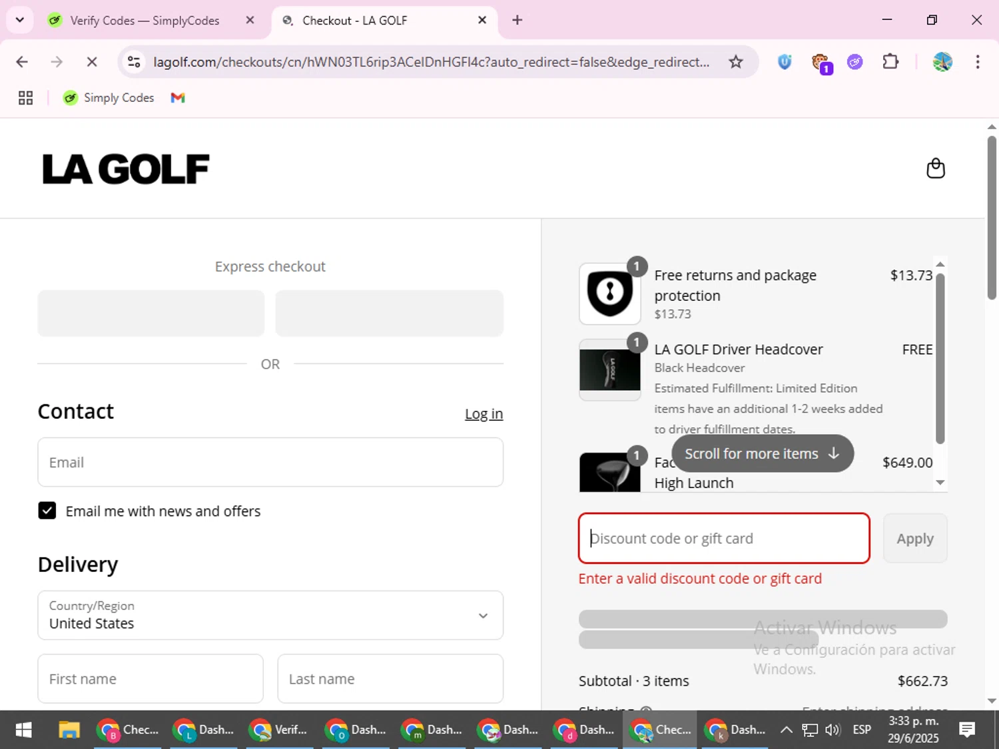Open the tab search dropdown arrow
Screen dimensions: 999x749
coord(19,20)
